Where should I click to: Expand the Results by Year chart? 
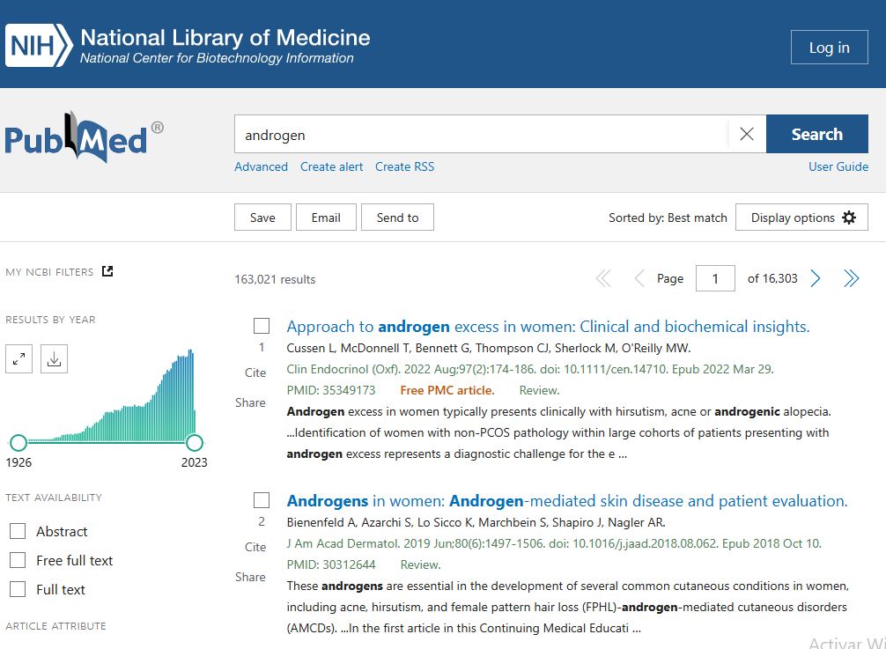click(x=18, y=358)
